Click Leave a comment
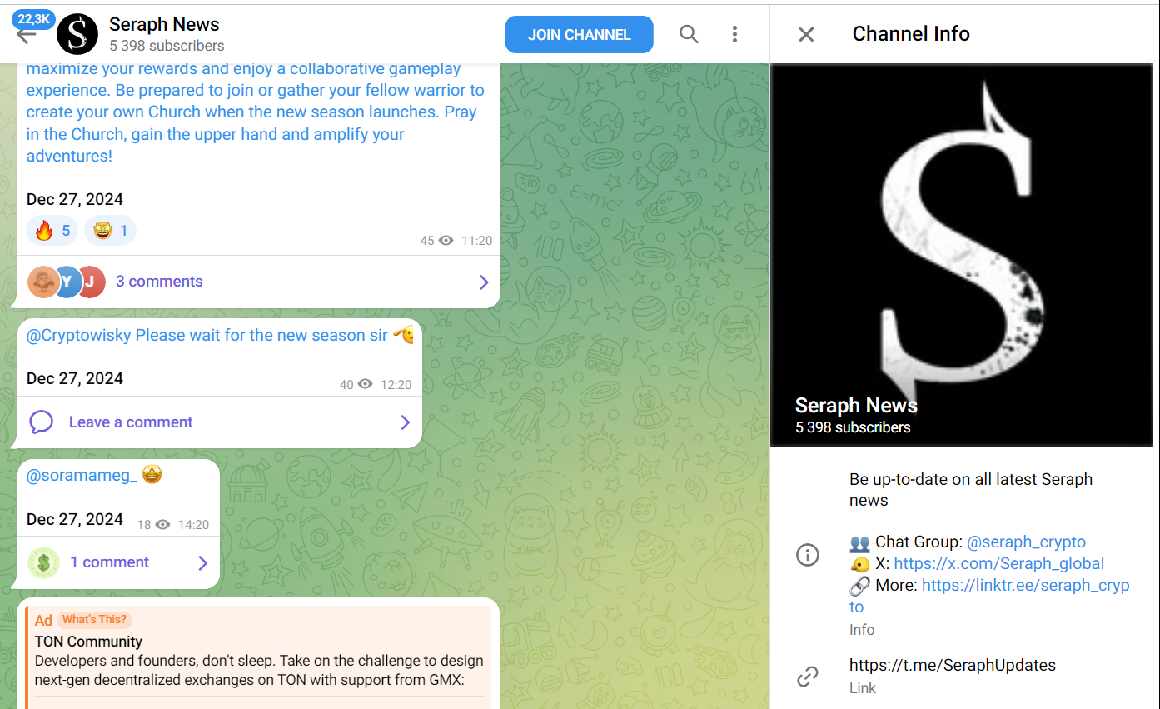The image size is (1160, 709). 131,422
